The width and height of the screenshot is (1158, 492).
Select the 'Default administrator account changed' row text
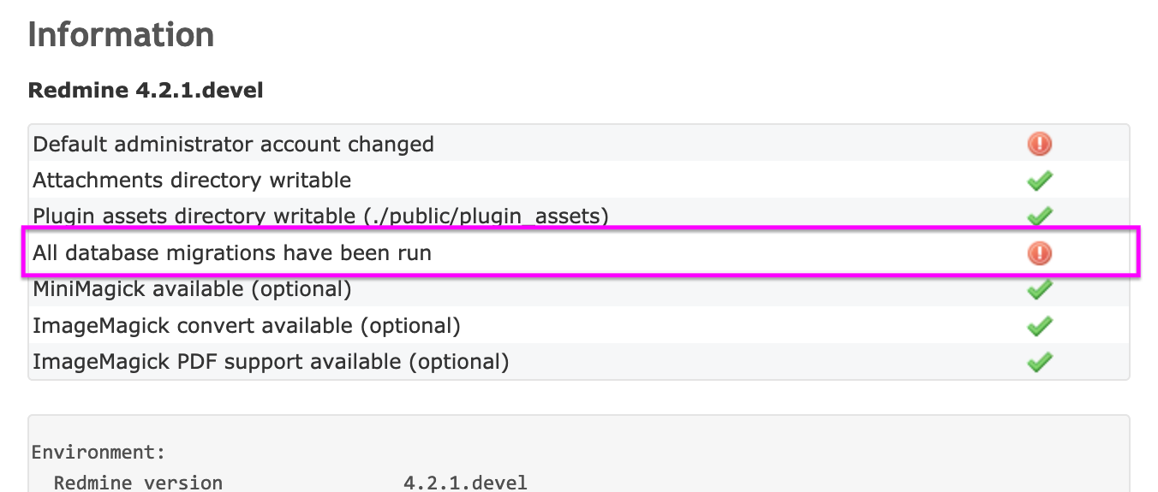pyautogui.click(x=233, y=144)
